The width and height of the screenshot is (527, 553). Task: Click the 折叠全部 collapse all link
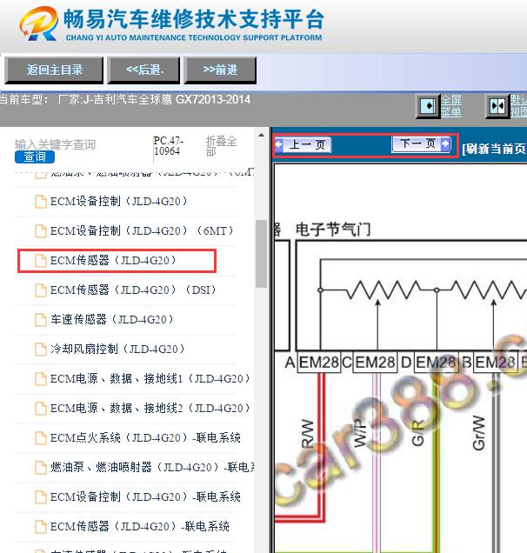pos(221,146)
